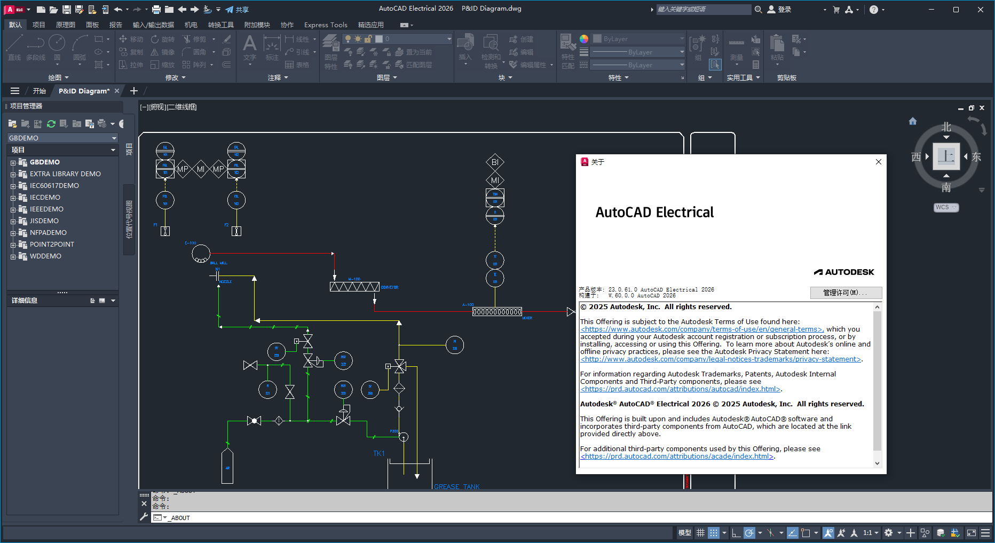
Task: Click the command line input showing _ABOUT
Action: 571,517
